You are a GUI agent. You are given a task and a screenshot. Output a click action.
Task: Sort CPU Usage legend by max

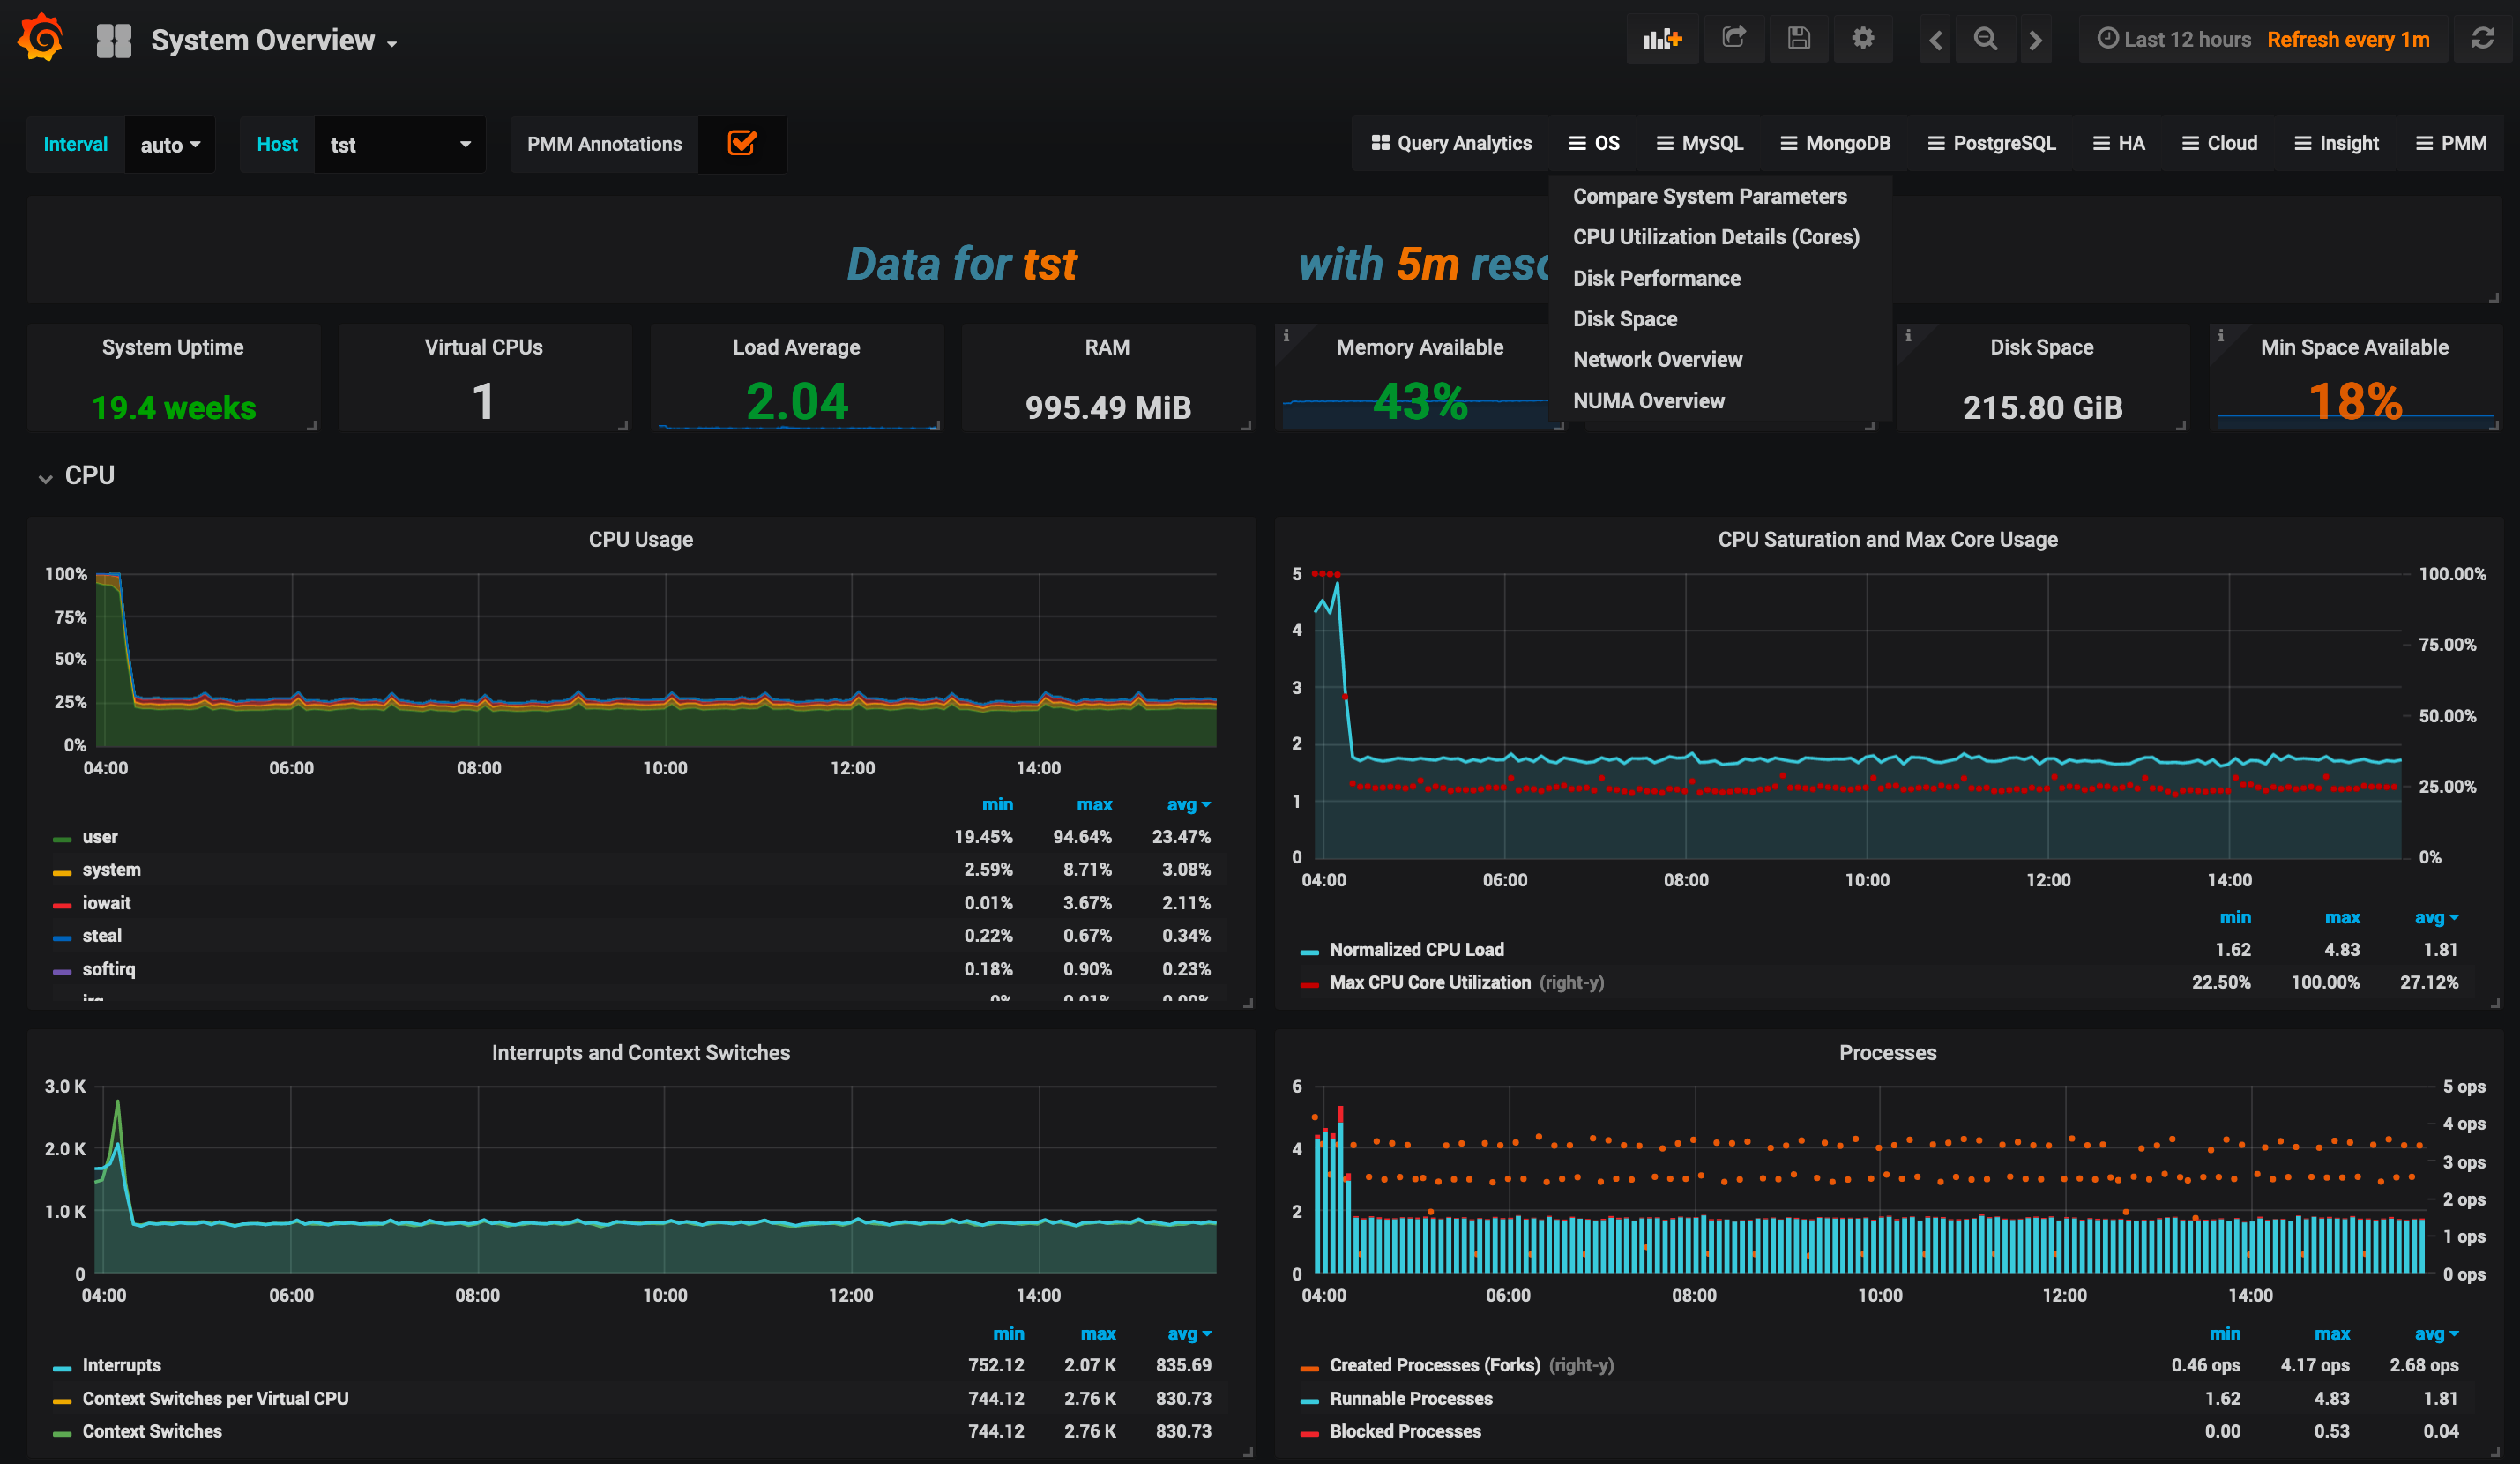[1094, 805]
